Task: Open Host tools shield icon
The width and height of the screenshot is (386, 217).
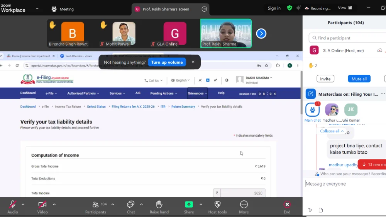Action: click(x=217, y=204)
